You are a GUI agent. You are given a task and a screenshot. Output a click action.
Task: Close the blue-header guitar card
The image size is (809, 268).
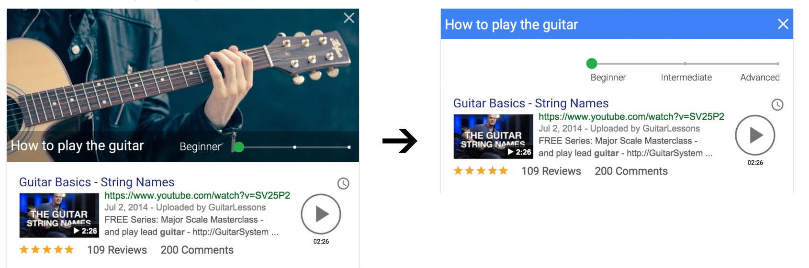click(783, 24)
